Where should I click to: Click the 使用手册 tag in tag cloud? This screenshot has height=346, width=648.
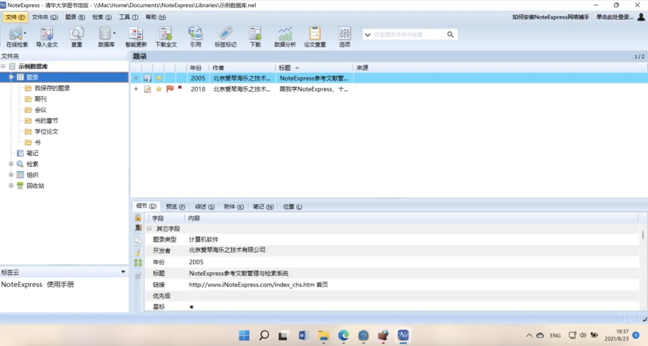[61, 284]
